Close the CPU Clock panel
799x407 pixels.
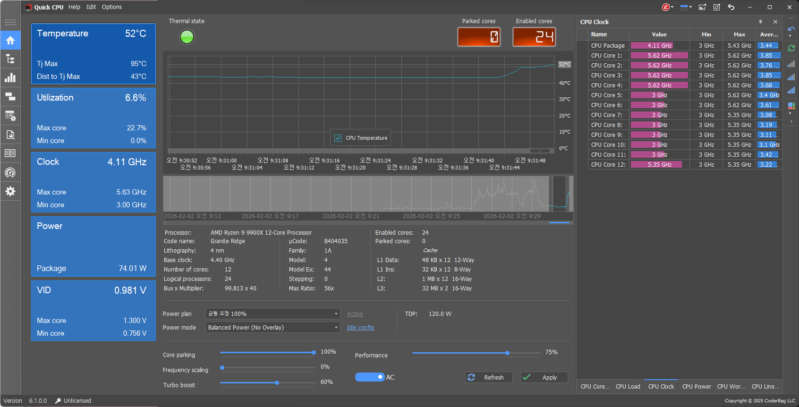[775, 22]
